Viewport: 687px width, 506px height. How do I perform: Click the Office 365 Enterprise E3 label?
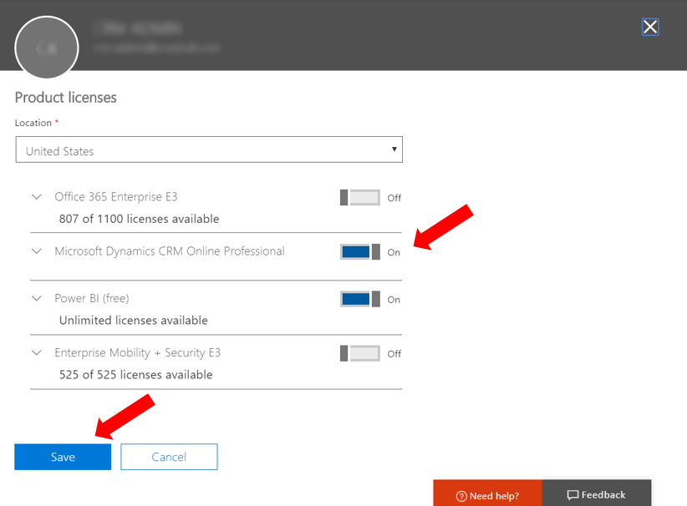coord(116,197)
